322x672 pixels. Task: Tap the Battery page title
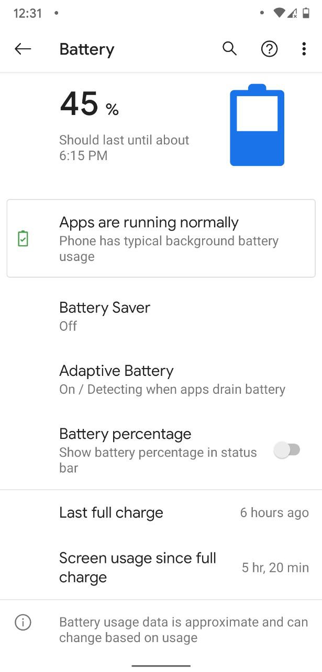tap(87, 49)
